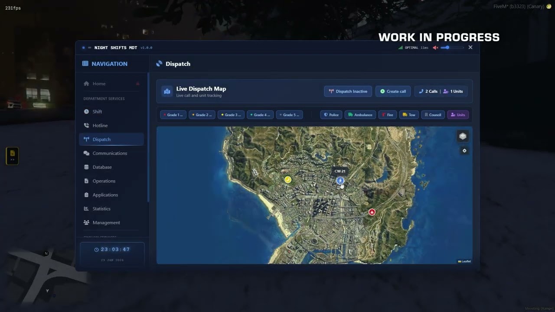Click the OPTIMAL signal strength indicator
The image size is (555, 312).
point(413,48)
